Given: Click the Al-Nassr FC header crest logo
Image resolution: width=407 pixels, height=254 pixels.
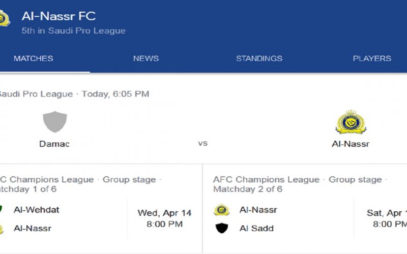Looking at the screenshot, I should [x=5, y=18].
